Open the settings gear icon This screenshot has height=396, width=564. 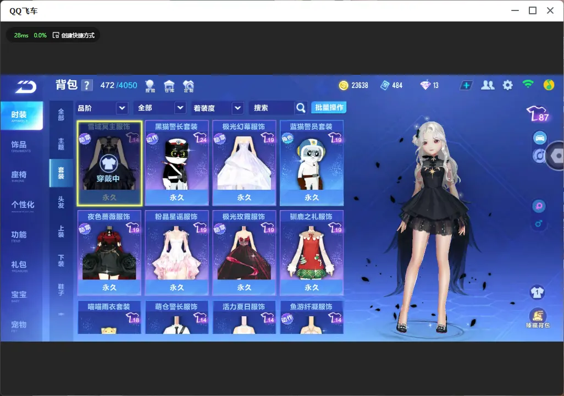[507, 85]
